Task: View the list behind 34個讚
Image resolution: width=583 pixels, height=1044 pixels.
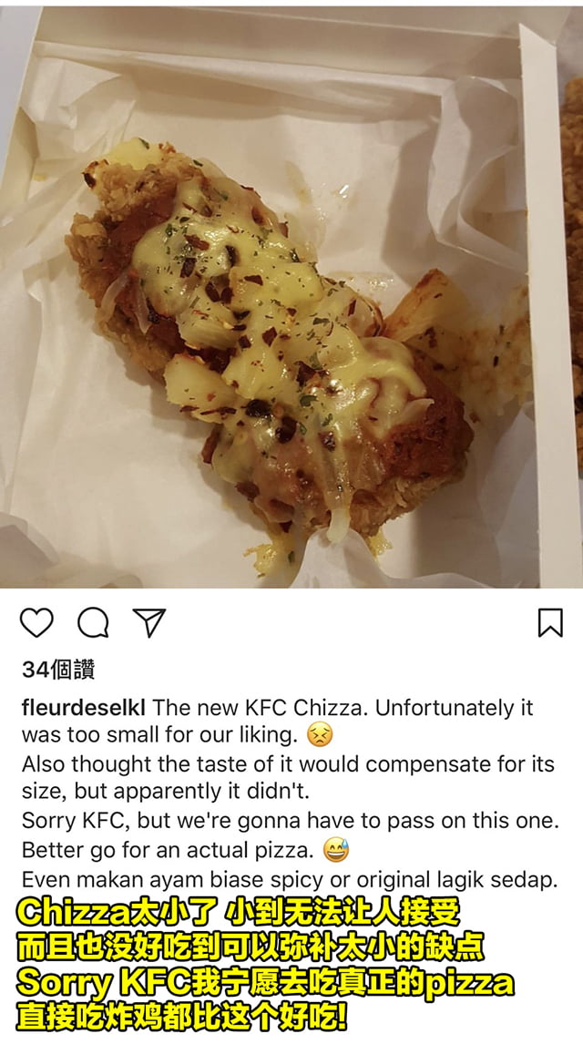Action: click(58, 670)
